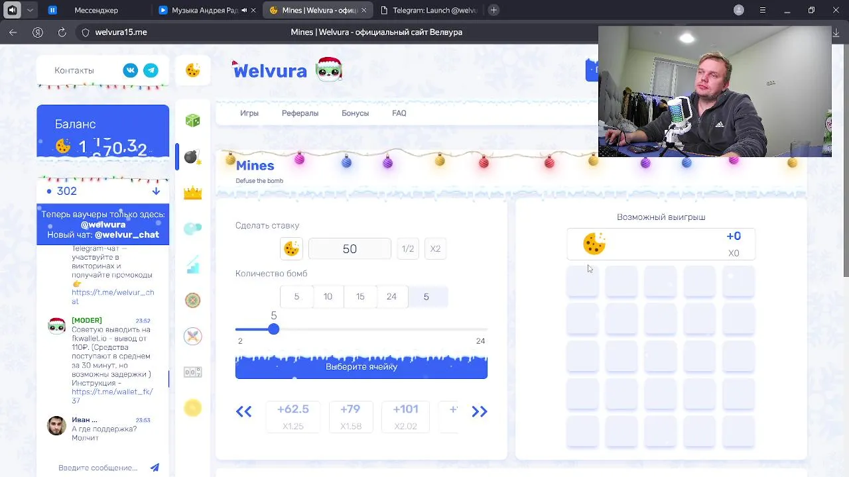Reload the page in browser
Viewport: 849px width, 477px height.
pos(62,32)
